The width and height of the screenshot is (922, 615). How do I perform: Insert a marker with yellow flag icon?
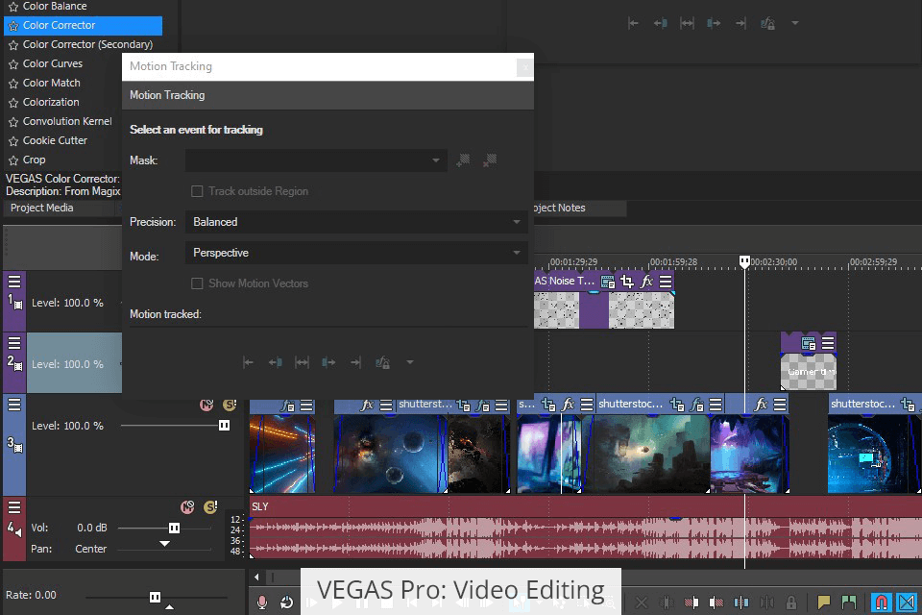824,603
